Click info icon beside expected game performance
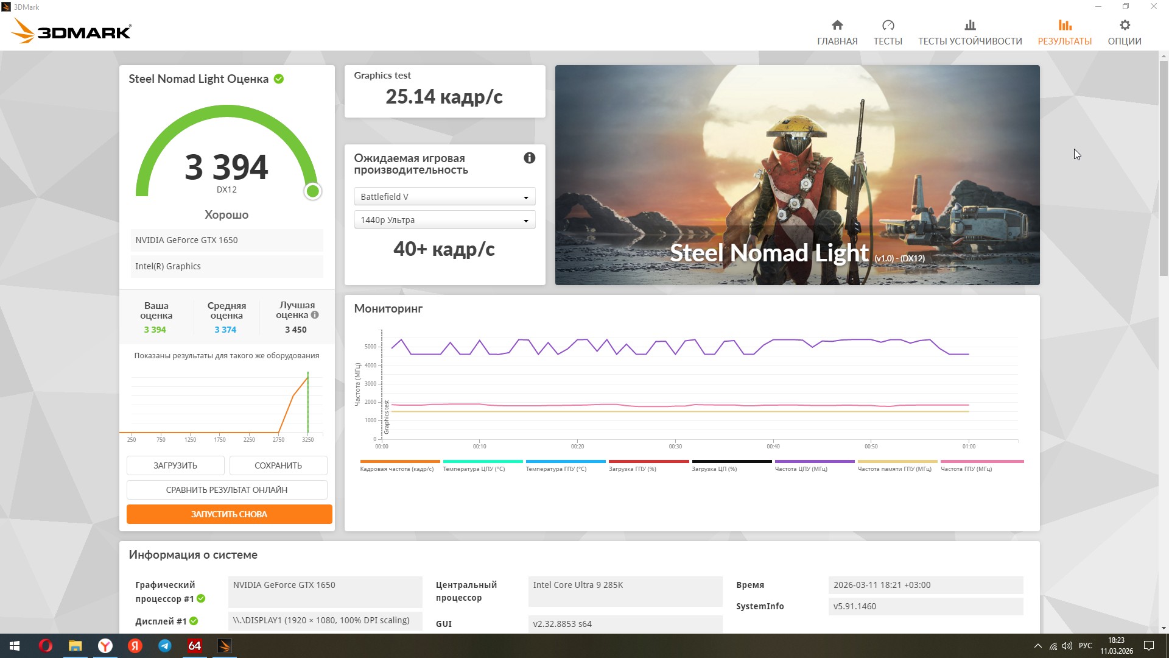The height and width of the screenshot is (658, 1169). (x=529, y=158)
